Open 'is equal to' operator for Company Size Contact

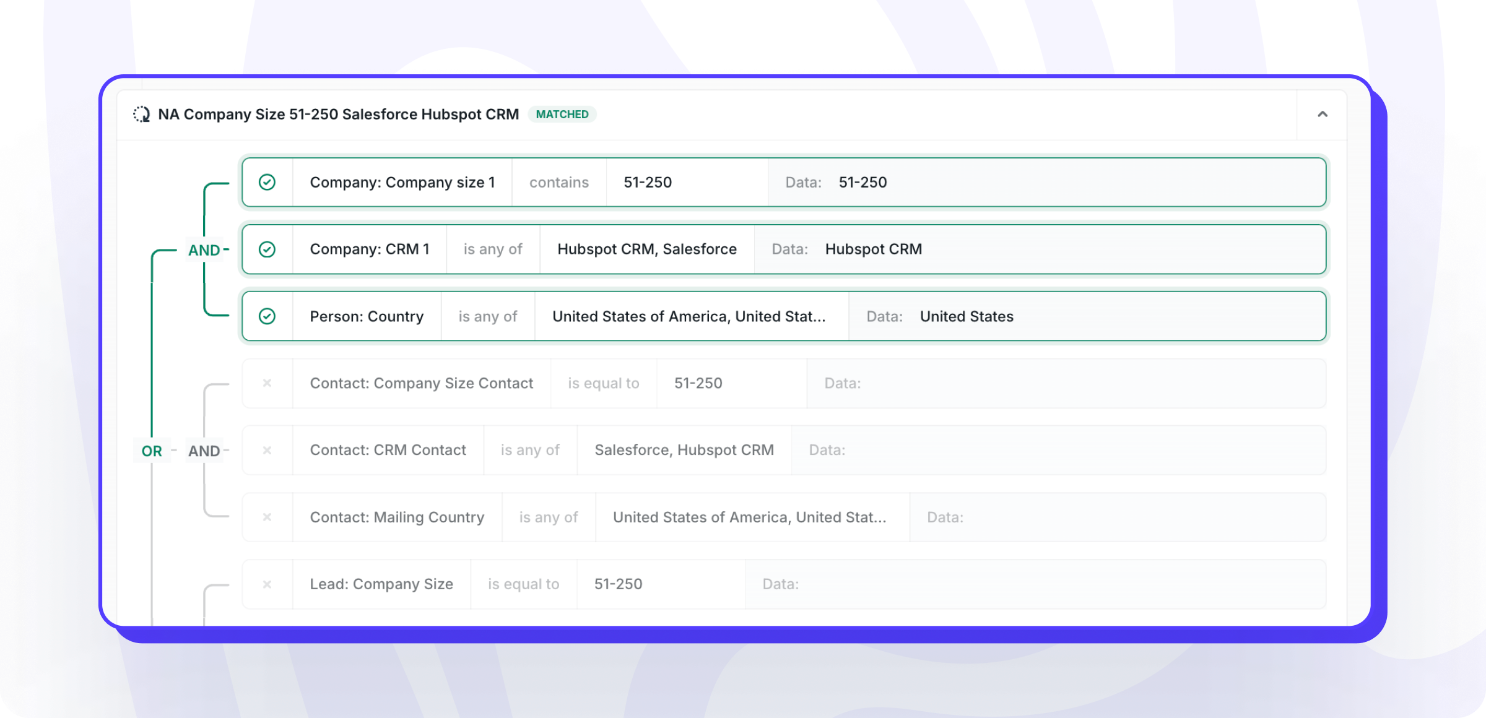(603, 383)
